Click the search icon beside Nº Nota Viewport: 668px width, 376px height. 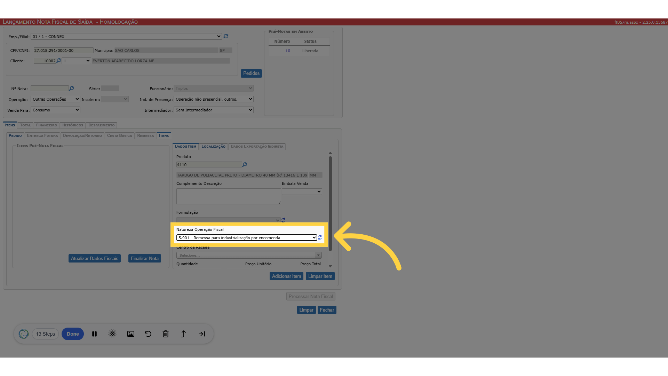(71, 88)
